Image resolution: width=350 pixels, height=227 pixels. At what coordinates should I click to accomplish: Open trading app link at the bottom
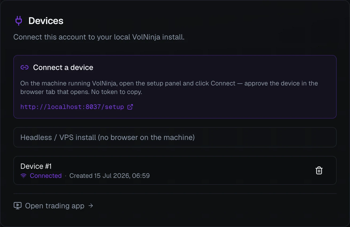(53, 206)
